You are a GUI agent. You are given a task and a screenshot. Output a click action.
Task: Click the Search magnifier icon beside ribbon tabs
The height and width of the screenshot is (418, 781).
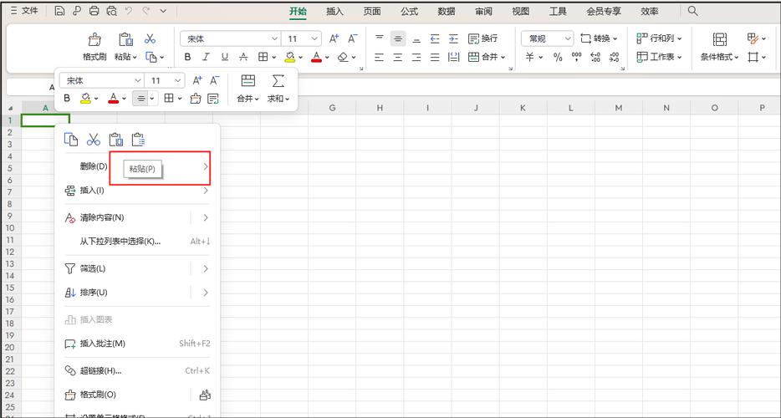click(692, 11)
